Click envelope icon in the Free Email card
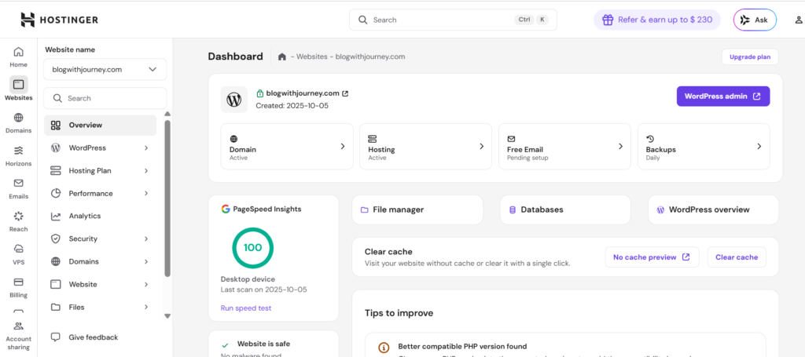Screen dimensions: 805x357 (x=511, y=139)
